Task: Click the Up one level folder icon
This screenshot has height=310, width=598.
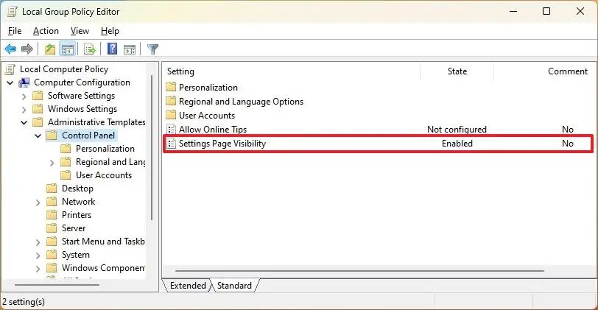Action: [50, 49]
